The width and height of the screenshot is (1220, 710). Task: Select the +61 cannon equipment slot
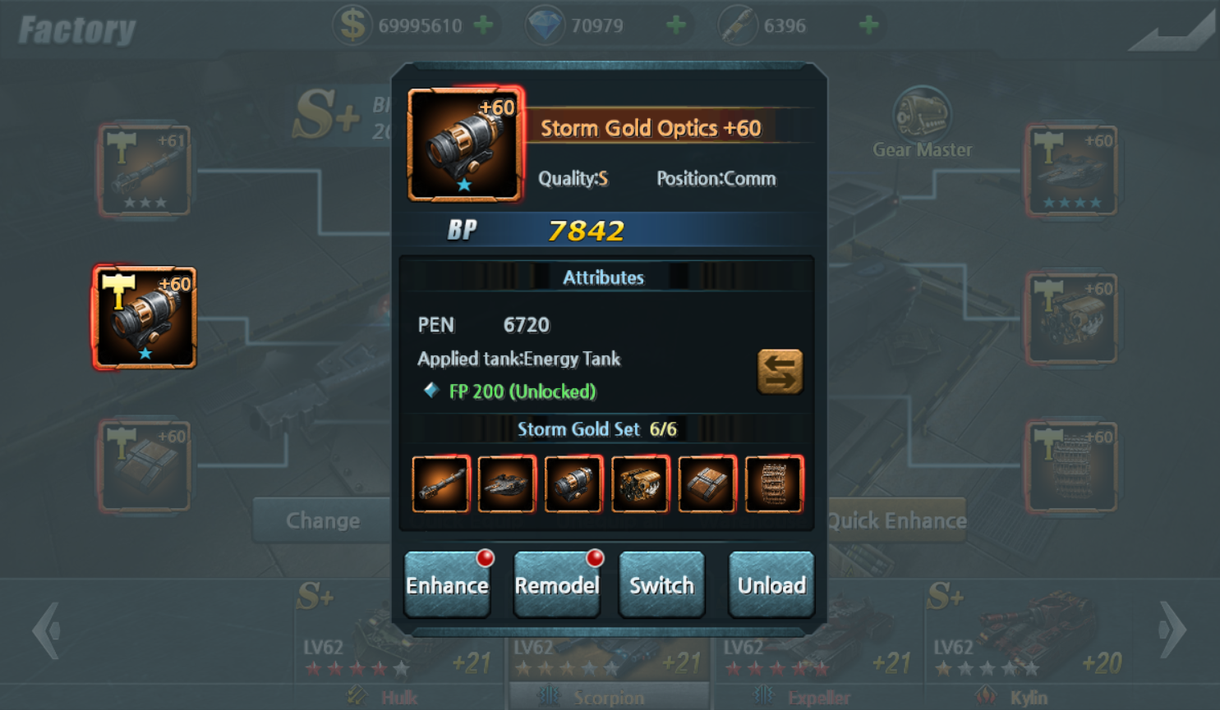(x=145, y=171)
